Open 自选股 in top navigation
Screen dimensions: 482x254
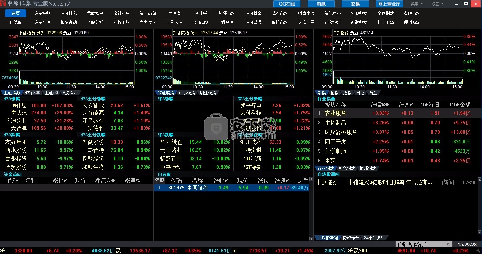16,22
